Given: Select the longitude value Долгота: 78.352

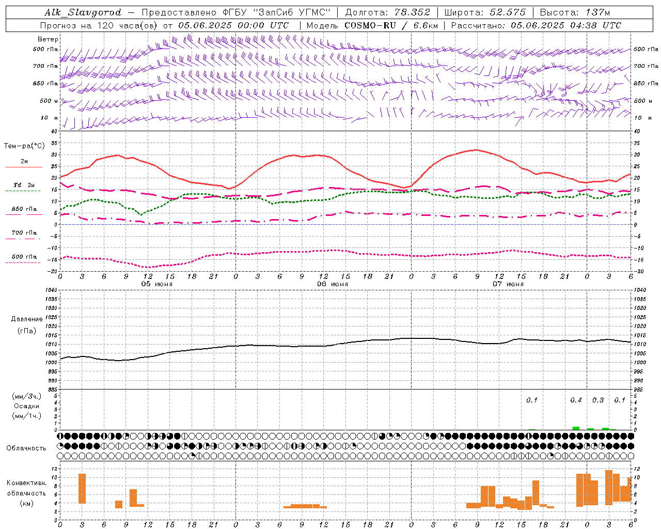Looking at the screenshot, I should [387, 12].
